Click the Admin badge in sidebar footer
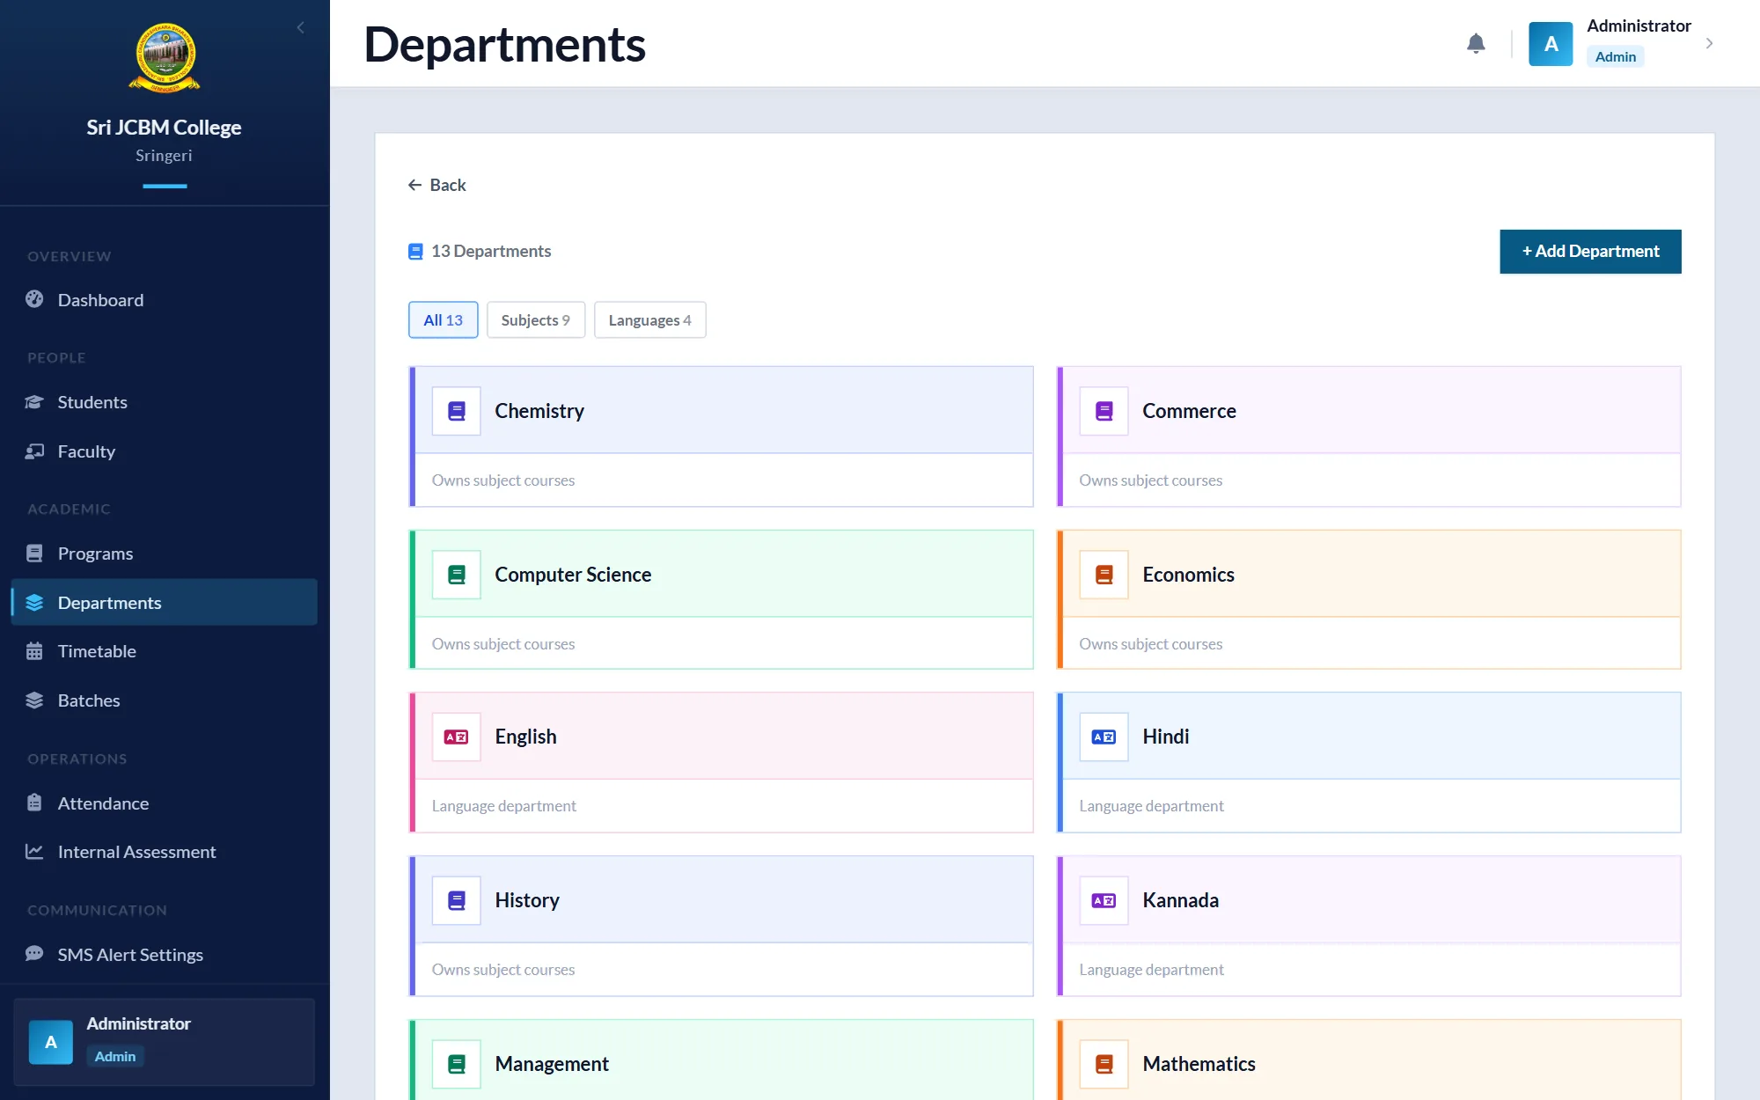Image resolution: width=1760 pixels, height=1100 pixels. pyautogui.click(x=115, y=1056)
